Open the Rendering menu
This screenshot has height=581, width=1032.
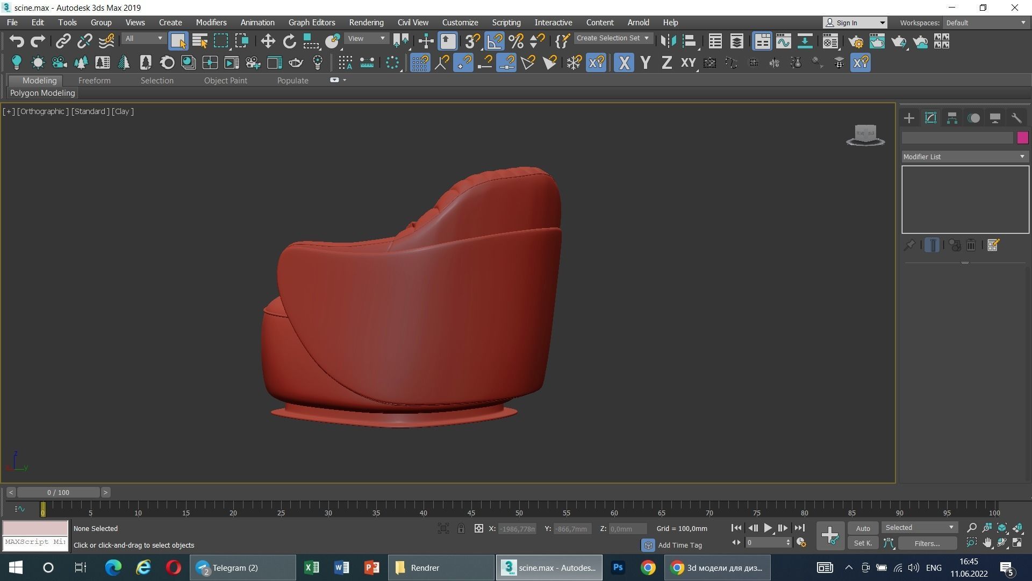click(366, 23)
